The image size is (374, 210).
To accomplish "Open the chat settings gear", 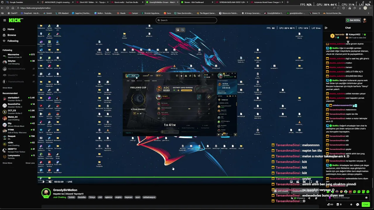I will click(351, 204).
